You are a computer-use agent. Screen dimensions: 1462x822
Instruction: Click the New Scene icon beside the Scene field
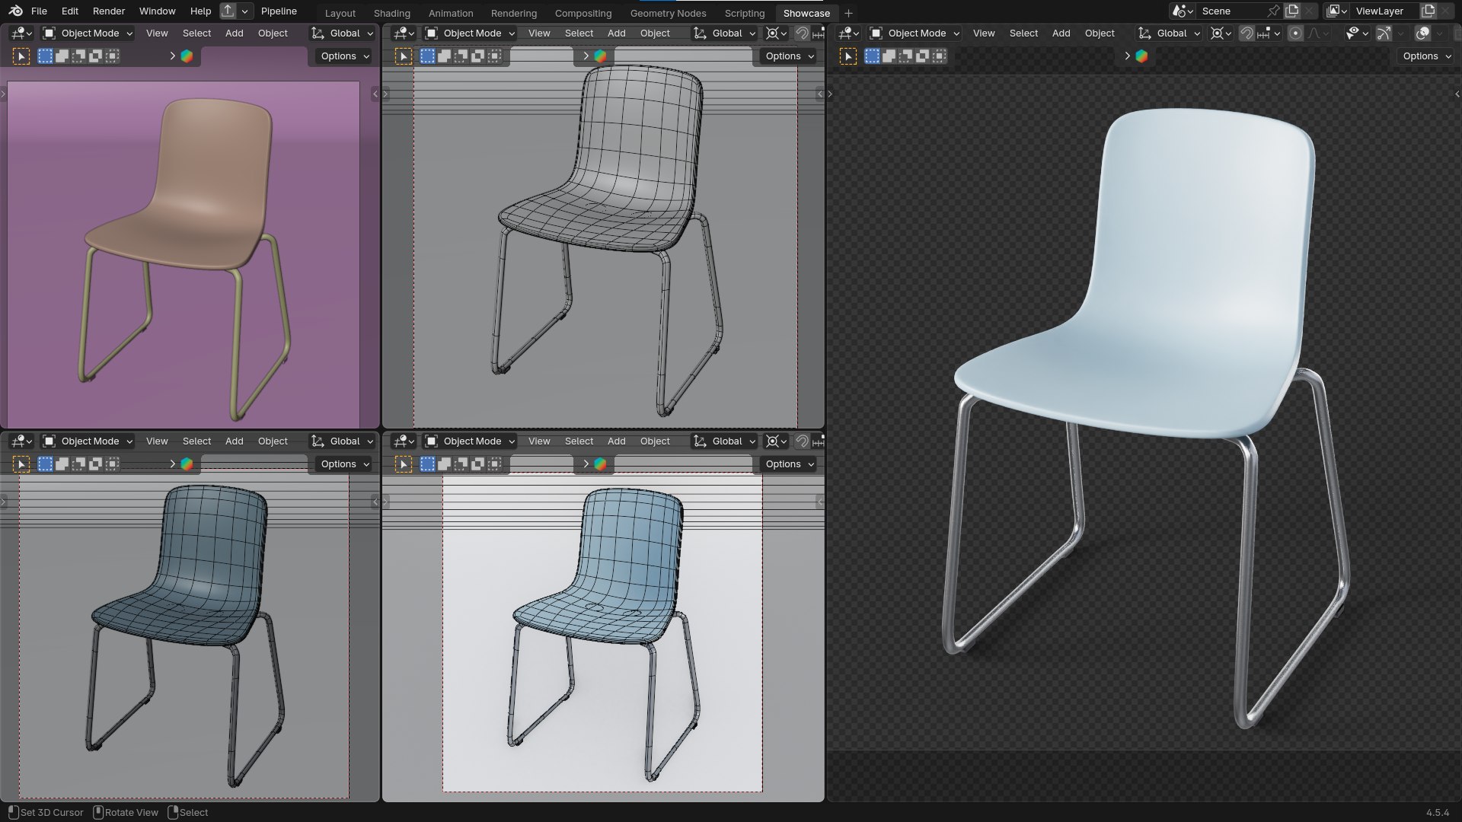(1292, 11)
